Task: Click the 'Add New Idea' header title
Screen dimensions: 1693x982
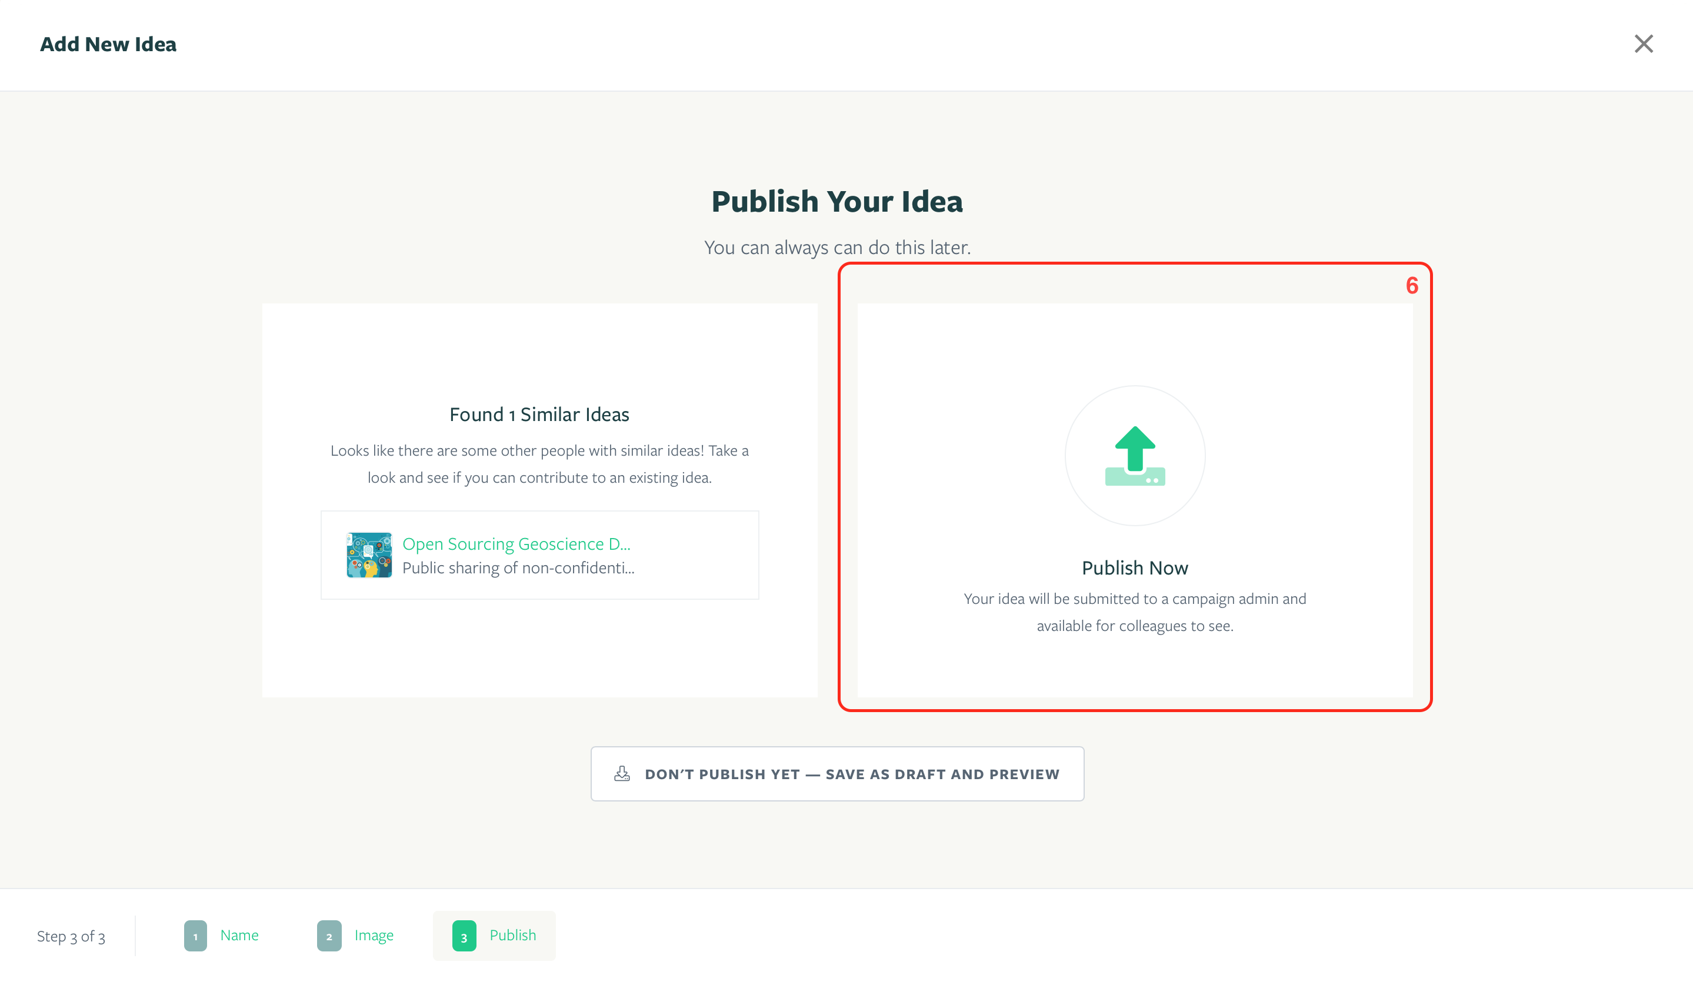Action: [108, 44]
